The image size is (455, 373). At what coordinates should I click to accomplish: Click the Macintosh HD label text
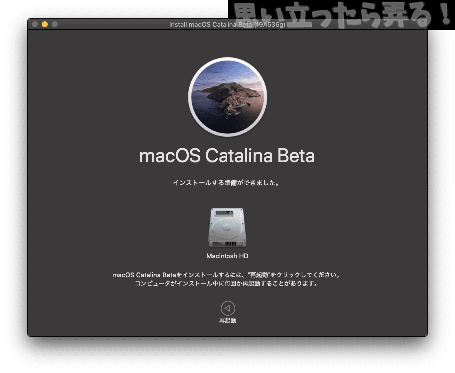[227, 256]
